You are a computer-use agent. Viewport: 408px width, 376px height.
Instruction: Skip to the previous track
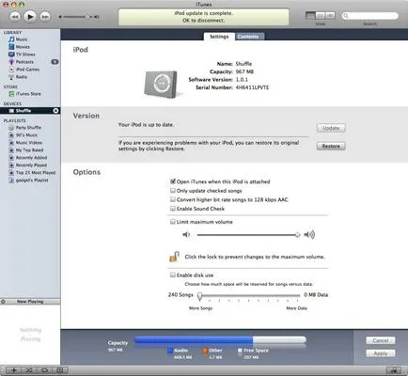click(15, 16)
